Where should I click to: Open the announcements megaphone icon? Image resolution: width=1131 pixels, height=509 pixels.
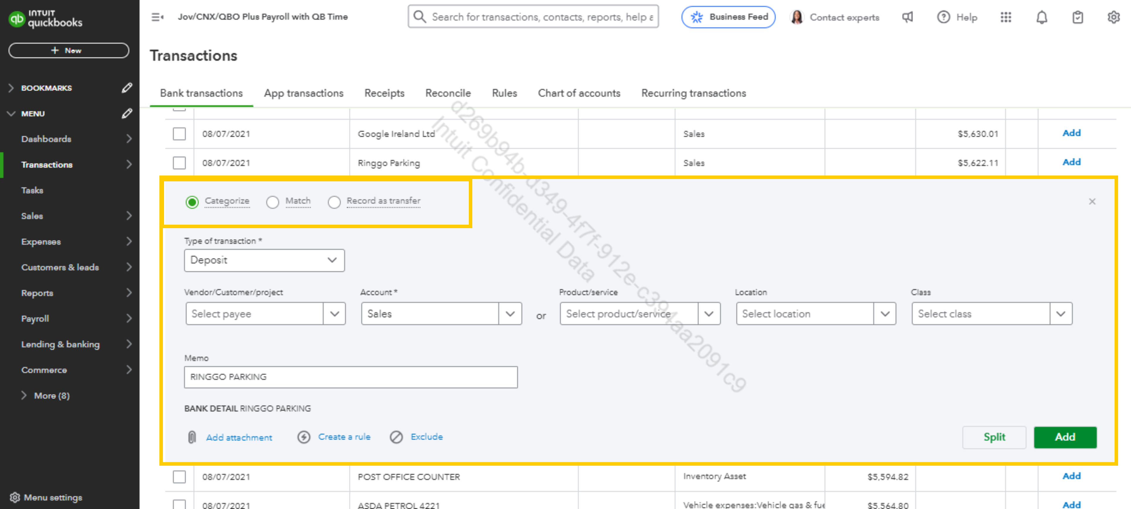coord(907,17)
